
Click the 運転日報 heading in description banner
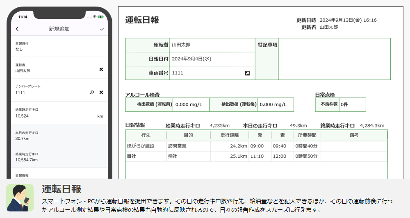tap(61, 189)
